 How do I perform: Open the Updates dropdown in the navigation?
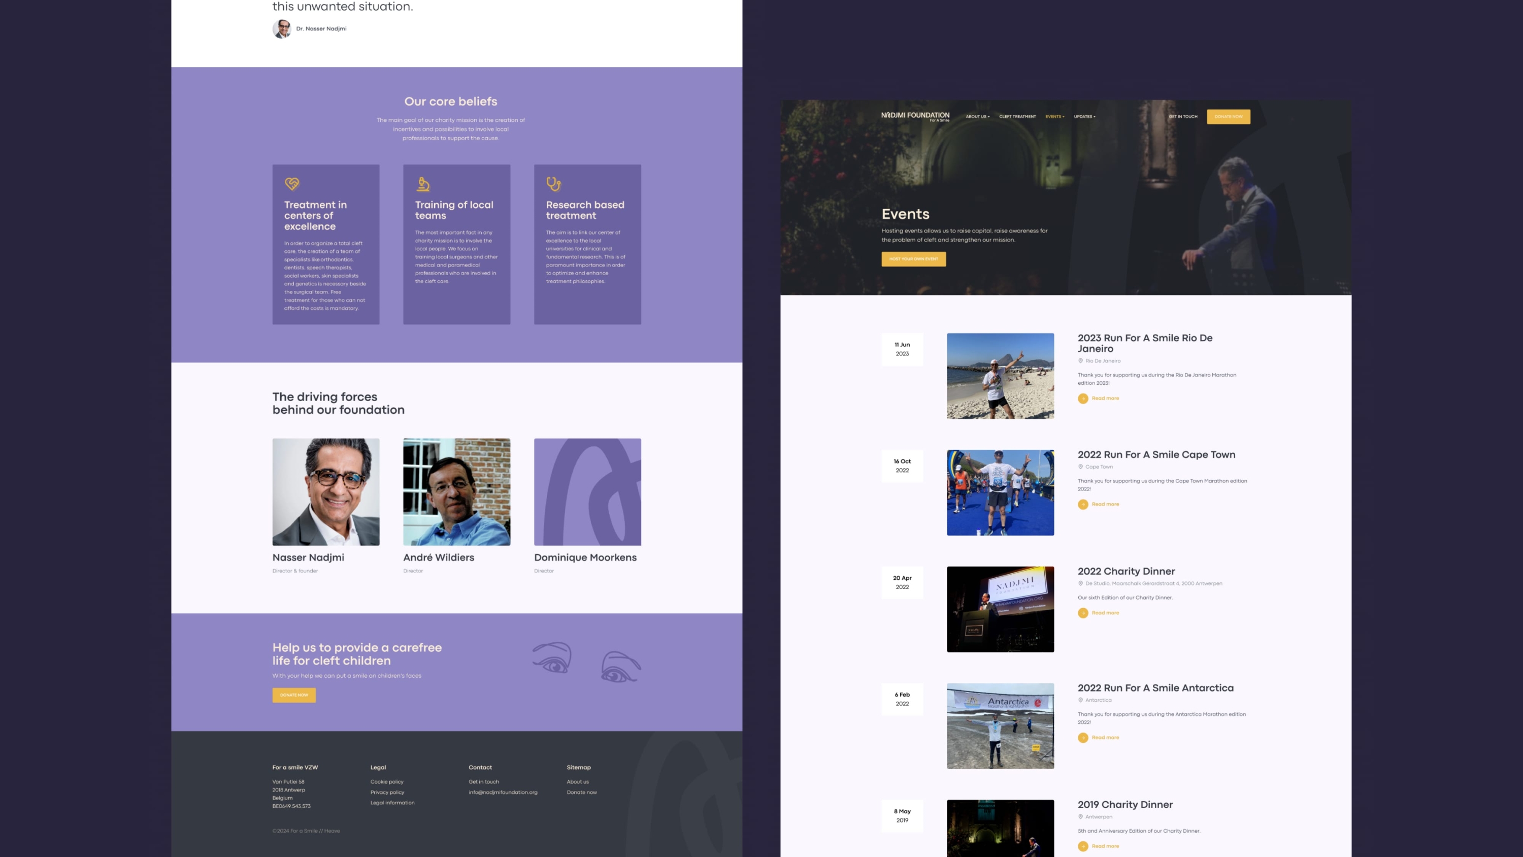pos(1084,116)
